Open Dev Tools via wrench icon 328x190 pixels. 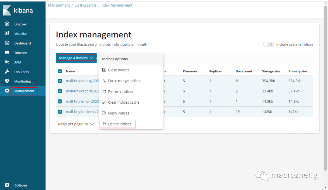tap(7, 72)
